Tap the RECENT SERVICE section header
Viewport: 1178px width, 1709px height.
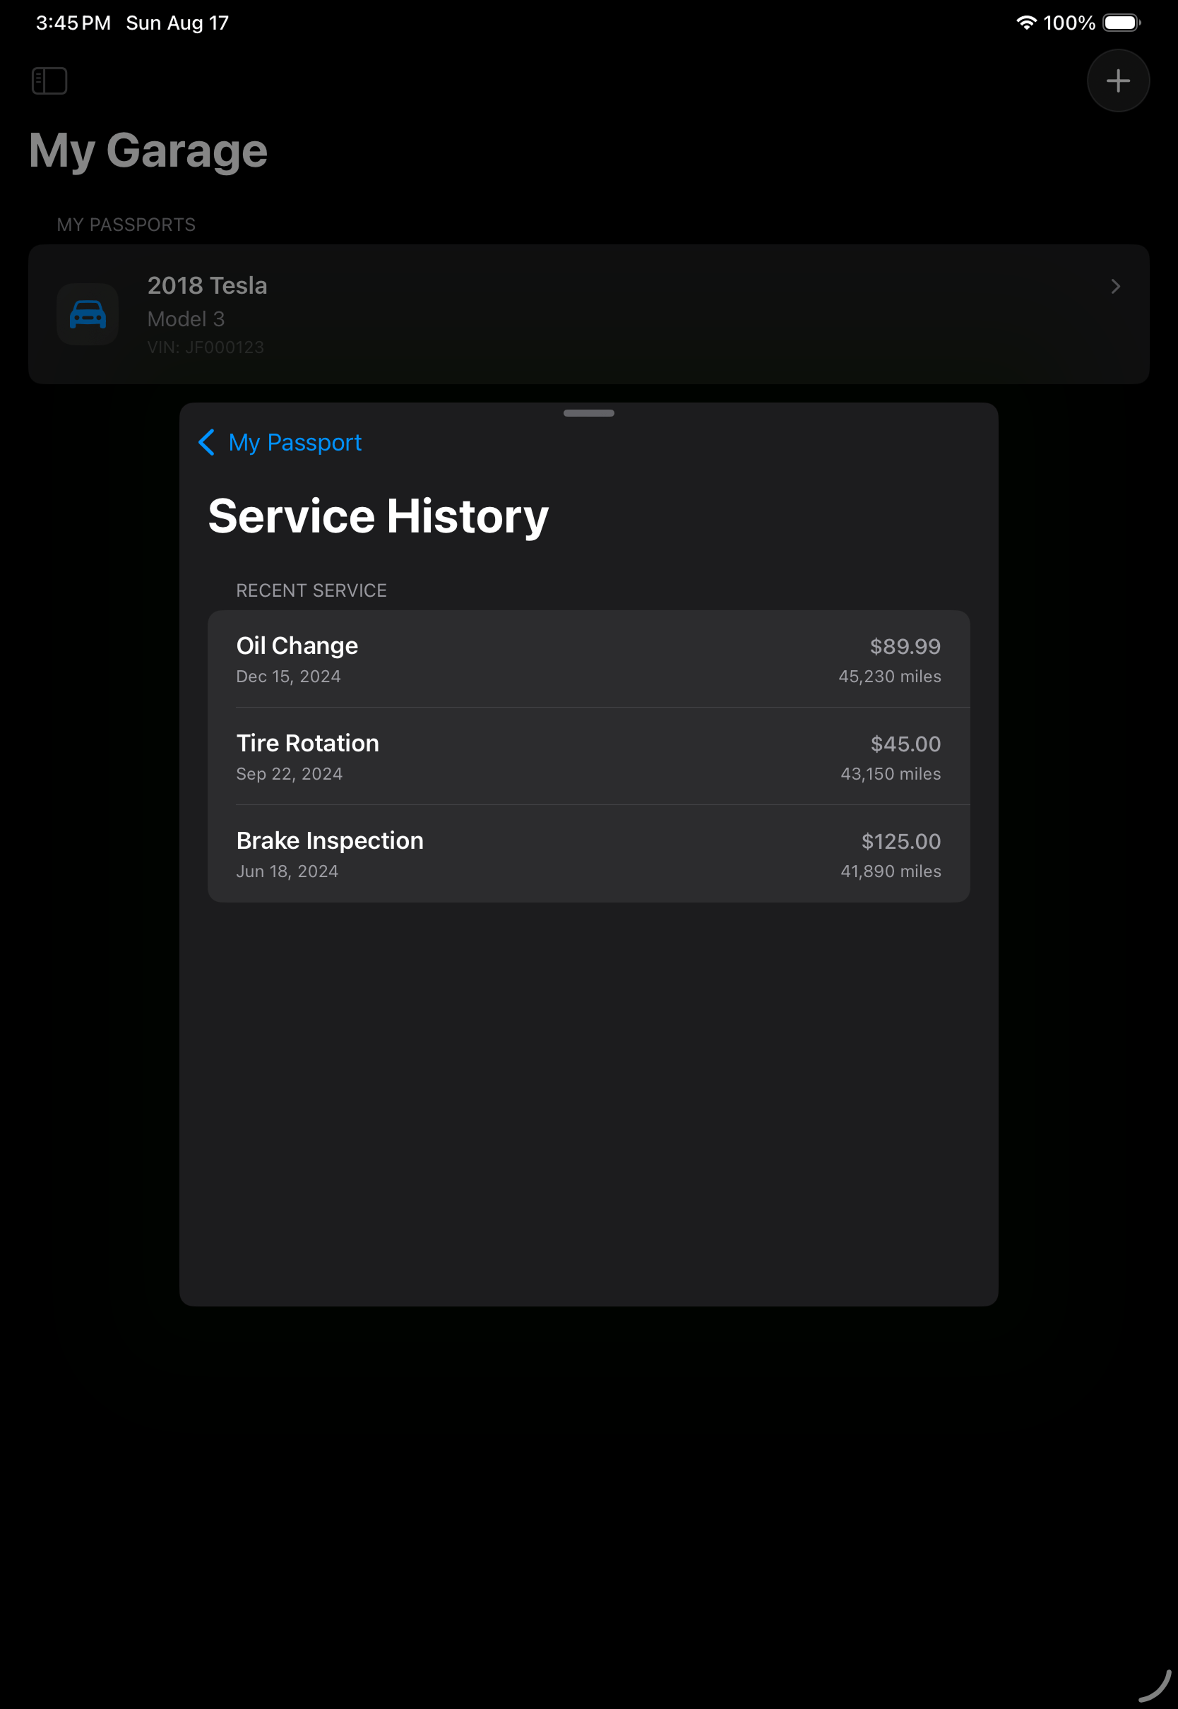[311, 590]
